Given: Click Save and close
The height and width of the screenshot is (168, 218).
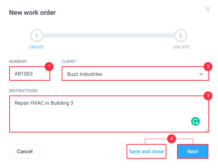Looking at the screenshot, I should point(146,151).
